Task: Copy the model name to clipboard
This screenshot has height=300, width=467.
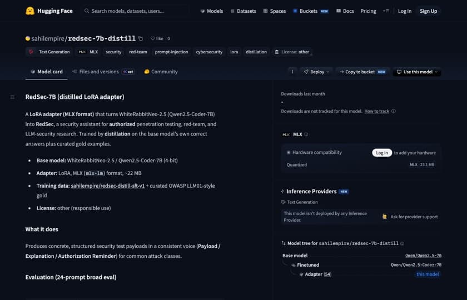Action: click(x=141, y=38)
